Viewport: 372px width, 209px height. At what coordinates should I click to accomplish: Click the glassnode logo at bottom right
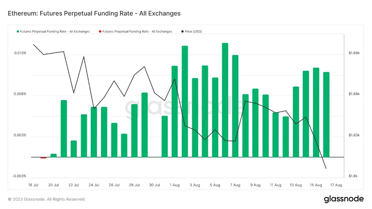[343, 199]
